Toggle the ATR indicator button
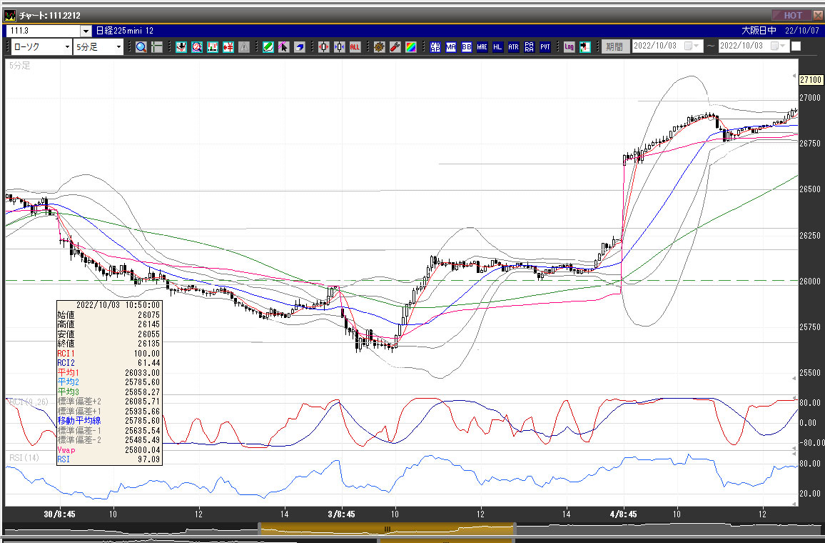Screen dimensions: 825x543 [x=514, y=47]
